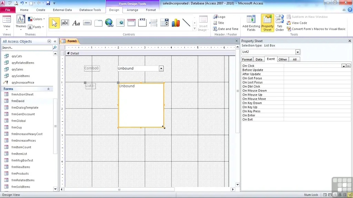Click the navigation pane Search box
Screen dimensions: 353x198
(x=27, y=47)
